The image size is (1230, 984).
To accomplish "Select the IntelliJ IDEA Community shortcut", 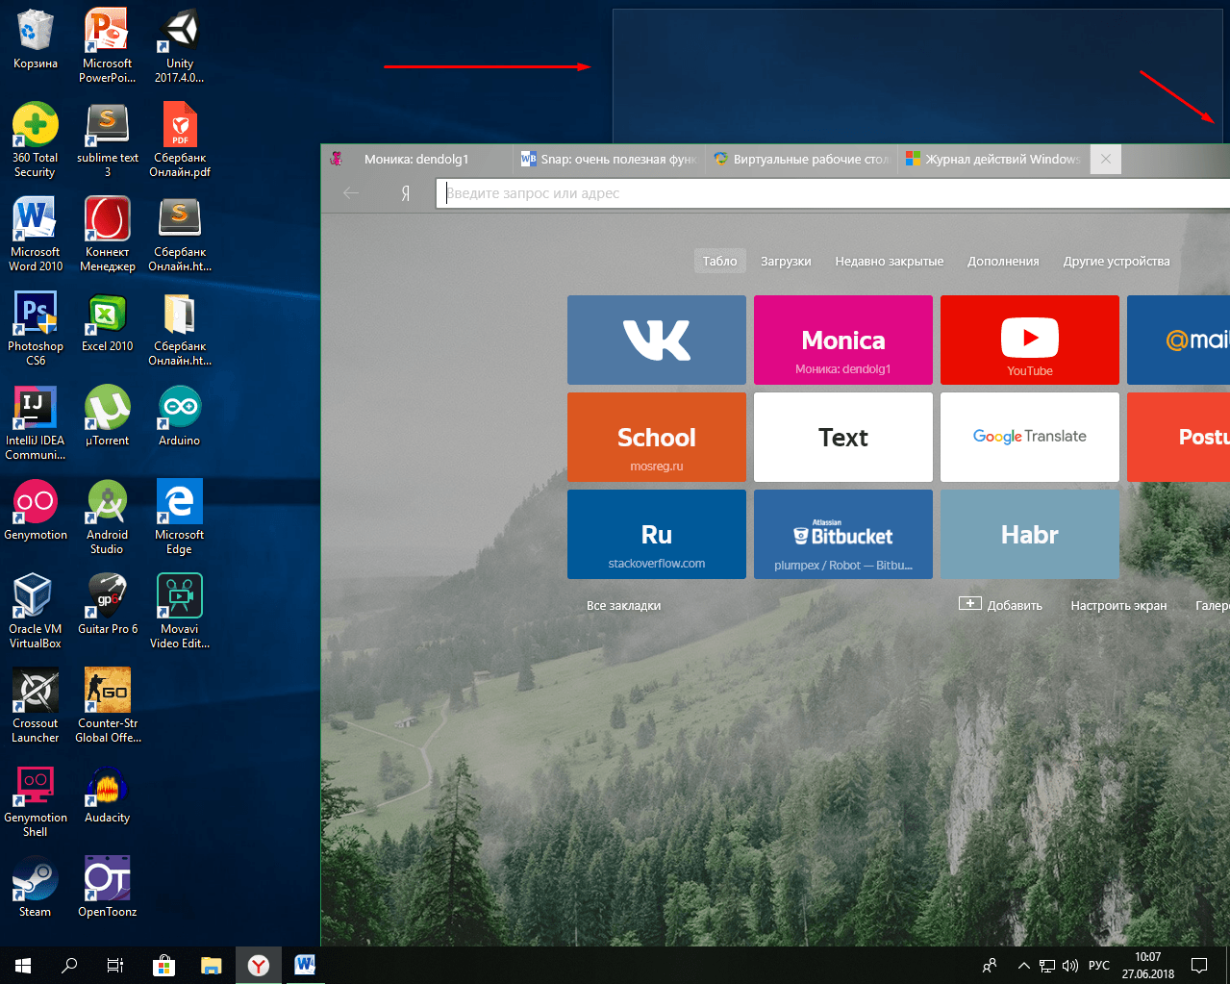I will point(36,423).
